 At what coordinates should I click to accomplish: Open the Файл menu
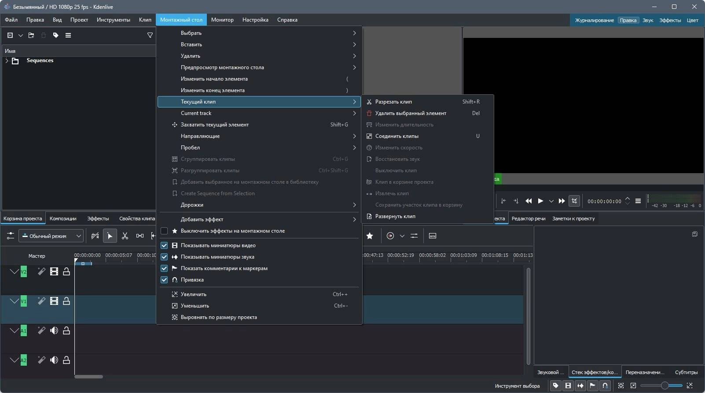click(11, 20)
